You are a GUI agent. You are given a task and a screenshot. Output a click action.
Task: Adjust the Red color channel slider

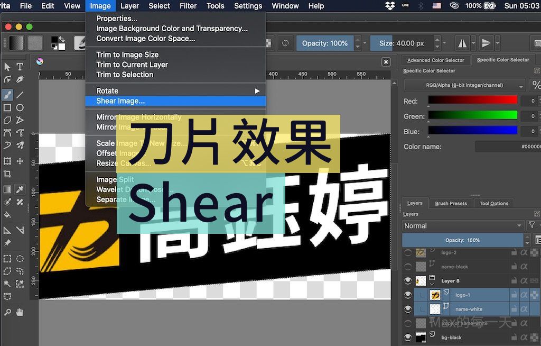pos(472,101)
